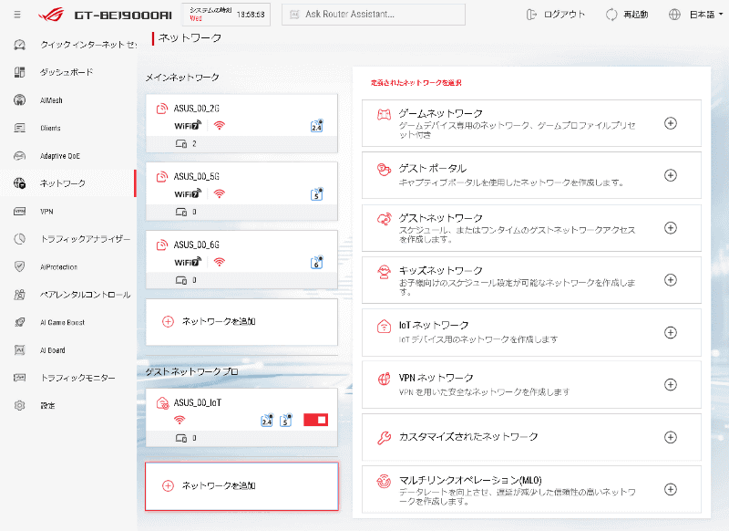Open the 日本語 language dropdown
The height and width of the screenshot is (531, 729).
point(705,15)
